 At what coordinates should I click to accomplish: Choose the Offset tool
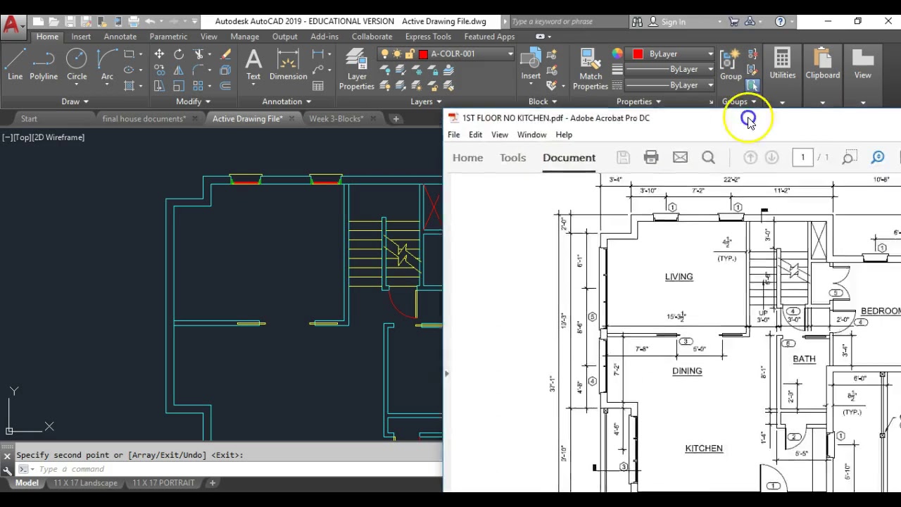(x=225, y=86)
